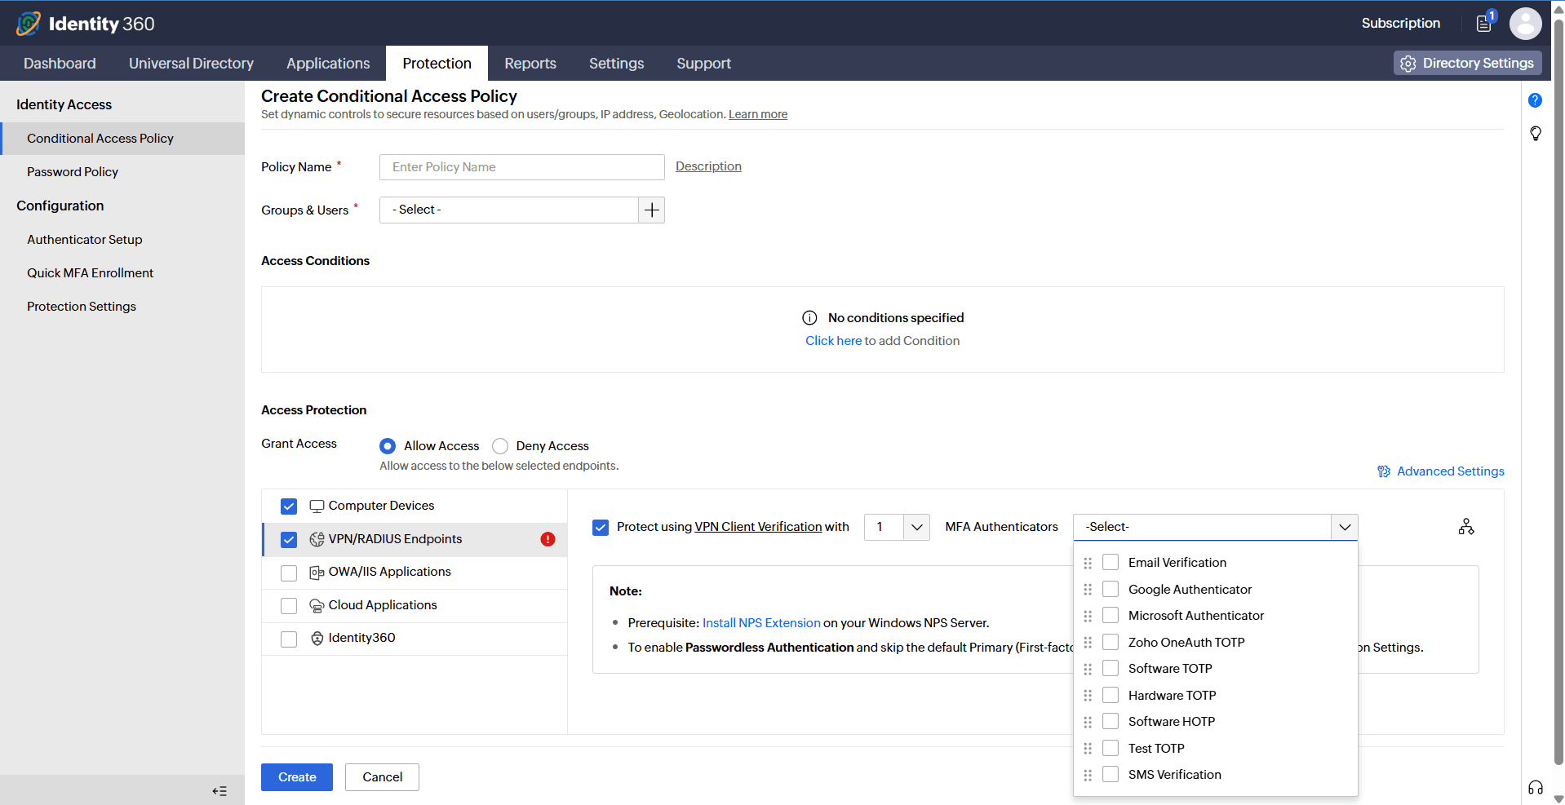Open the Subscription link
Screen dimensions: 1565x805
click(x=1400, y=23)
